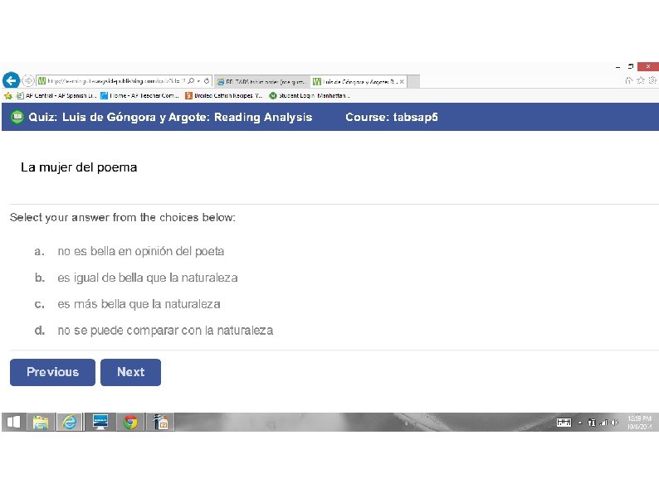Open the touch keyboard icon in system tray
This screenshot has height=493, width=659.
pos(564,423)
